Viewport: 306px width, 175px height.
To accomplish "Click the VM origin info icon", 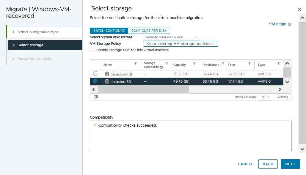I will click(289, 24).
